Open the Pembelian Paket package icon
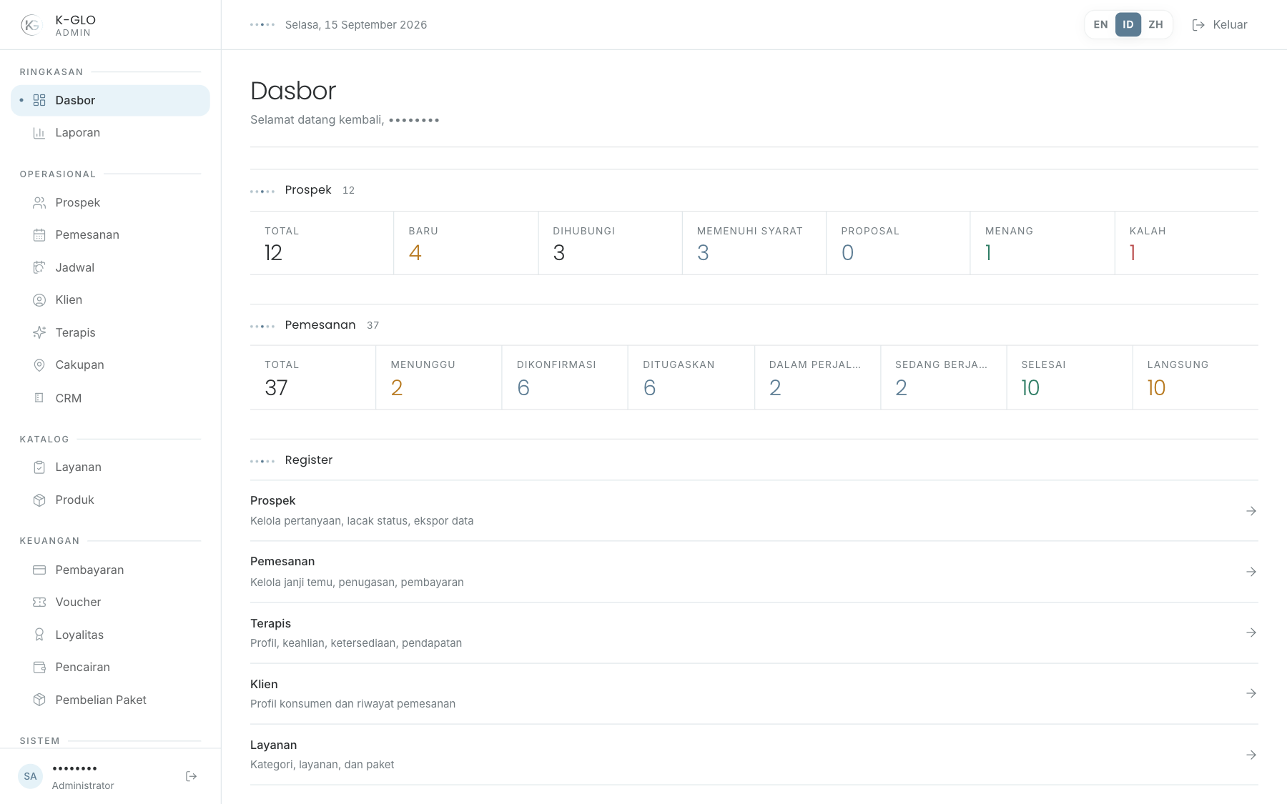Screen dimensions: 1287x804 point(39,700)
